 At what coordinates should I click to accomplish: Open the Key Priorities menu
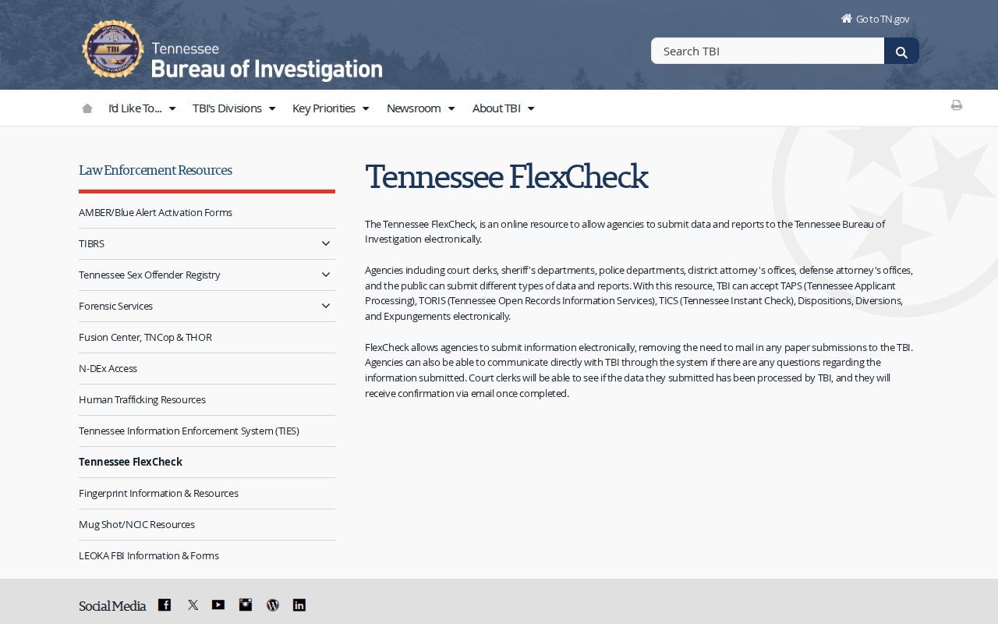331,108
